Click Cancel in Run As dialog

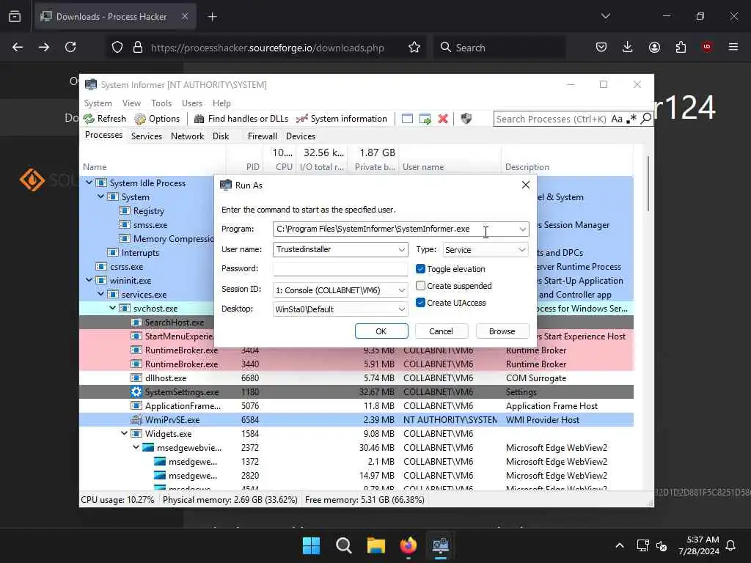pyautogui.click(x=441, y=331)
